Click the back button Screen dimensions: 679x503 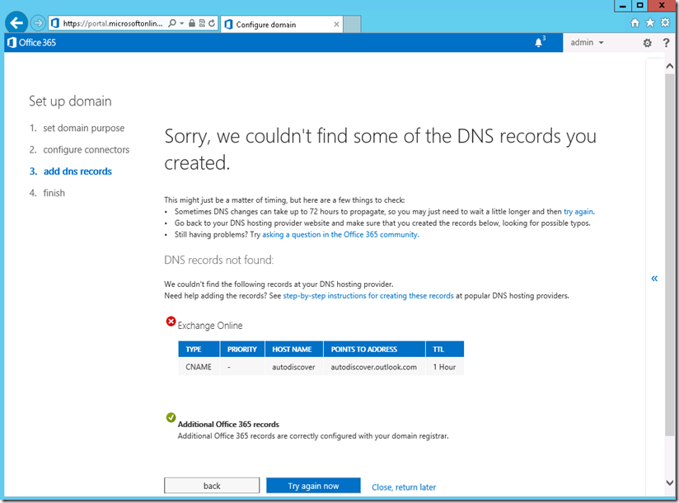tap(212, 486)
